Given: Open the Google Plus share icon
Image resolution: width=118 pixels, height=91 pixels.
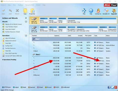Looking at the screenshot, I should click(x=116, y=87).
